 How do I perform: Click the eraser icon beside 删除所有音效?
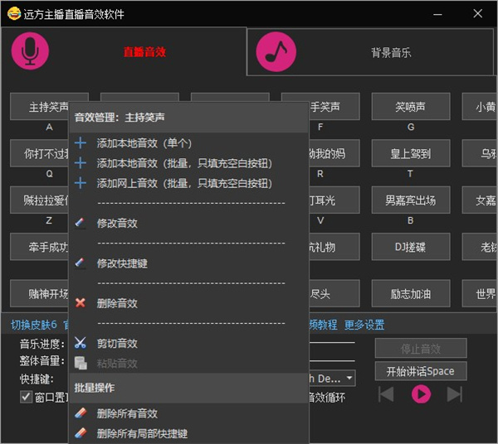click(81, 413)
